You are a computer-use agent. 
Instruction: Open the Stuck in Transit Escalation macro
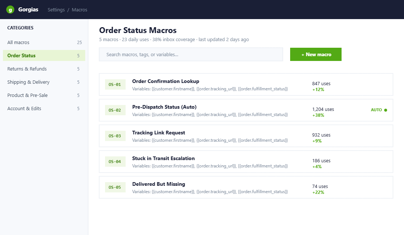pyautogui.click(x=246, y=162)
